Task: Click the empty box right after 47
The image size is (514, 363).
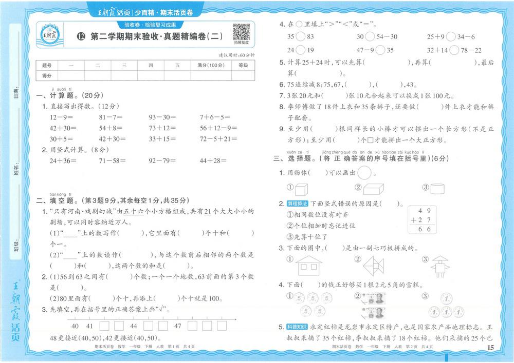Action: pos(192,326)
